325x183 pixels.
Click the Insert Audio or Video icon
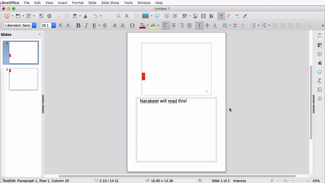[203, 16]
